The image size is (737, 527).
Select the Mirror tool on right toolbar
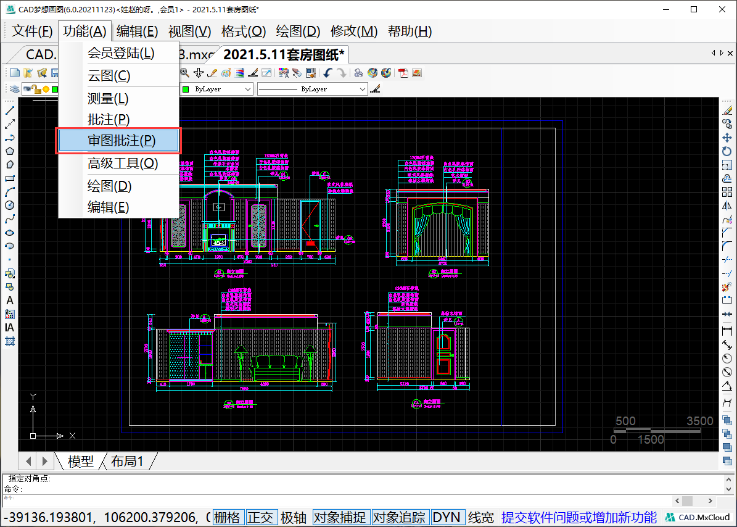tap(727, 205)
